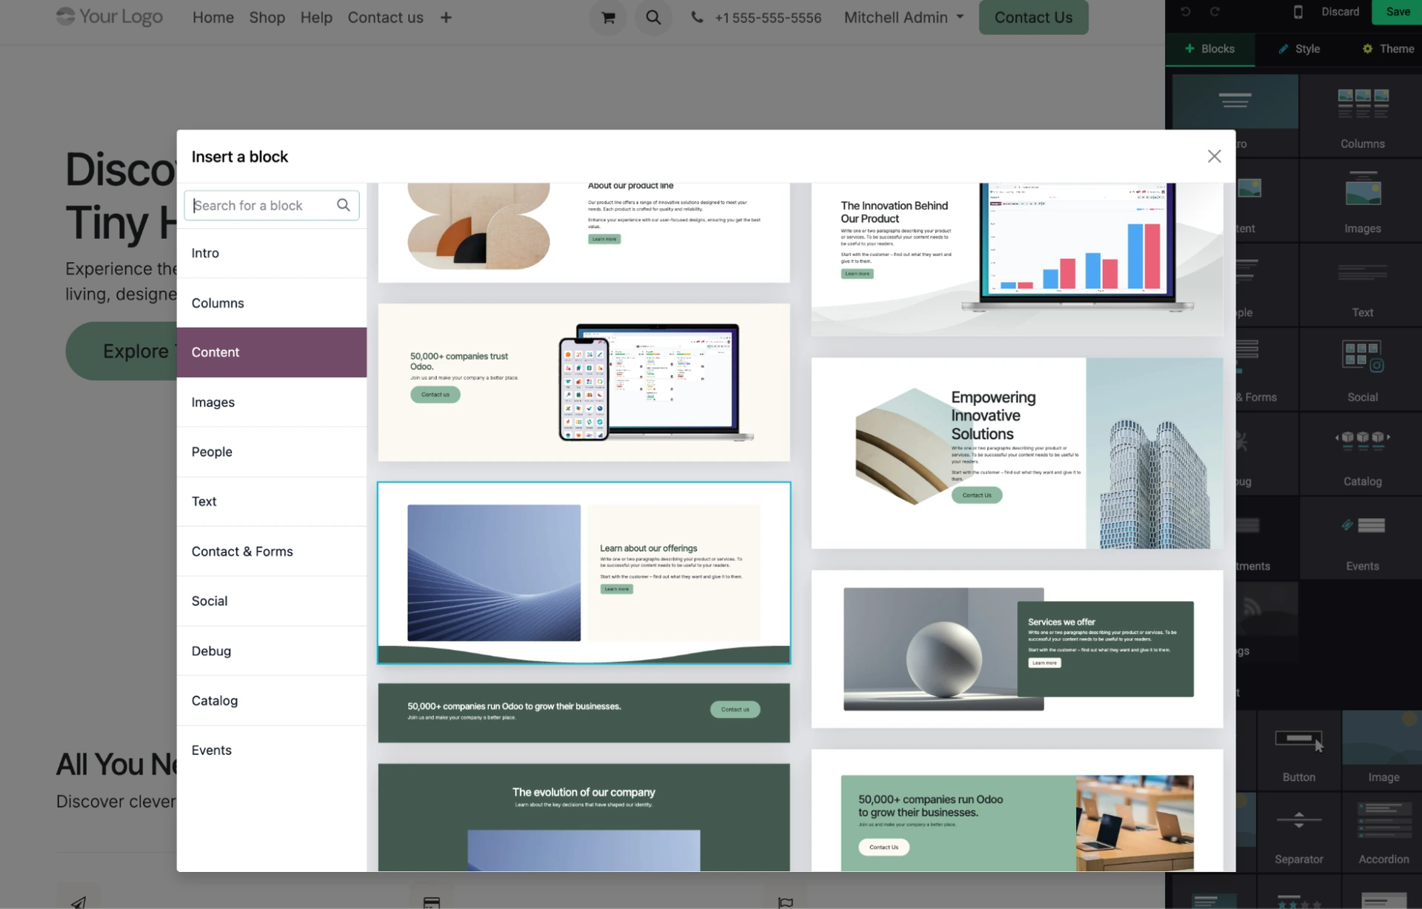
Task: Click the green Contact Us header button
Action: [1033, 17]
